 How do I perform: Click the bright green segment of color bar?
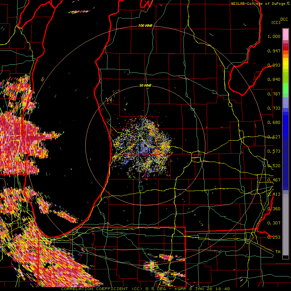[286, 88]
